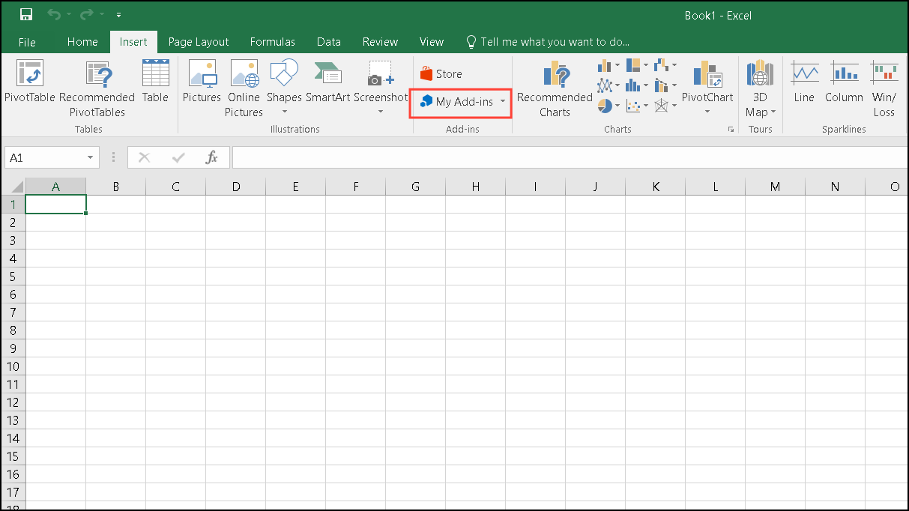Switch to the Page Layout tab
The height and width of the screenshot is (511, 909).
click(199, 42)
